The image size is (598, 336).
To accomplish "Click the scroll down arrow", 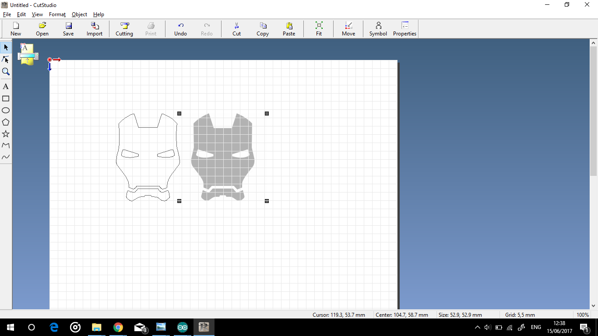I will click(594, 306).
